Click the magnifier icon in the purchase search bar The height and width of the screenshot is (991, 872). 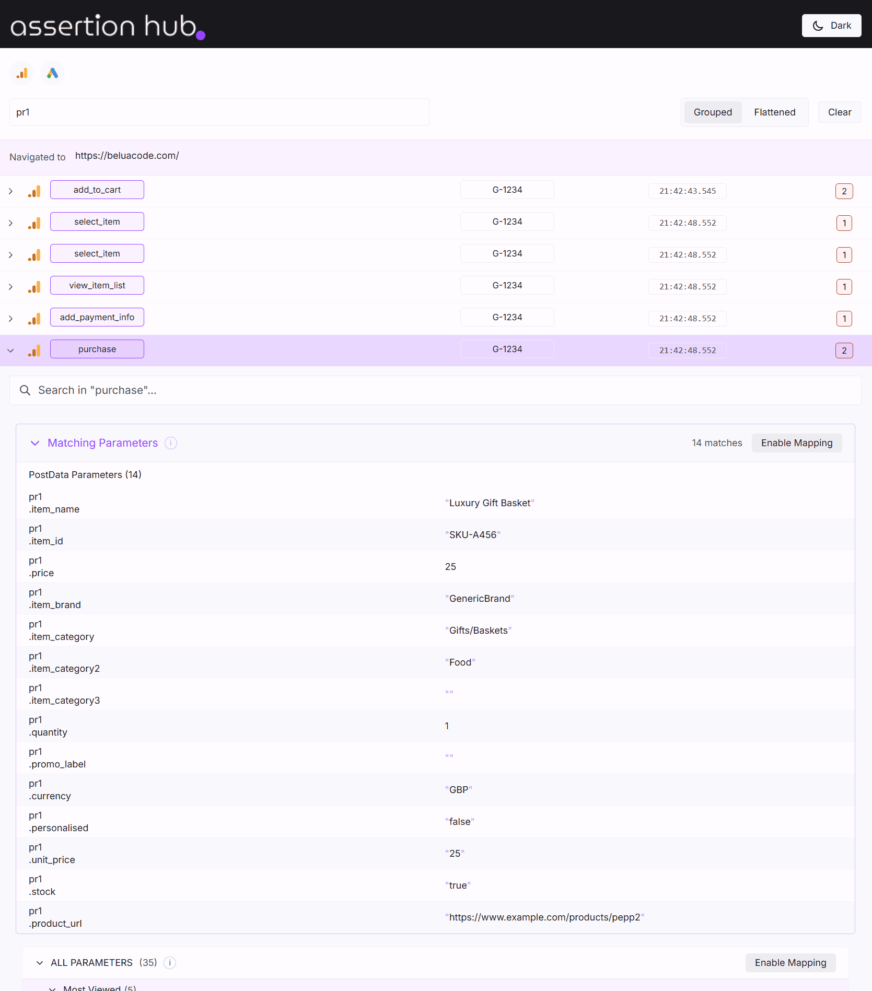(25, 390)
